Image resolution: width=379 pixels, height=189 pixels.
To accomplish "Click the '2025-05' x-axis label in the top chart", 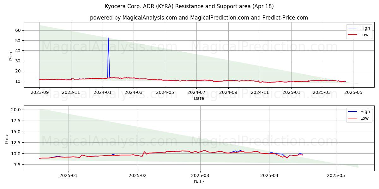I will 353,92.
